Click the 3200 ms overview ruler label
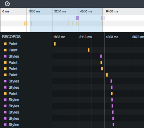 click(x=60, y=11)
